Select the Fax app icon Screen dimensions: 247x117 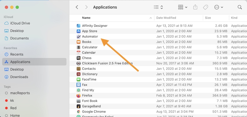pyautogui.click(x=78, y=85)
